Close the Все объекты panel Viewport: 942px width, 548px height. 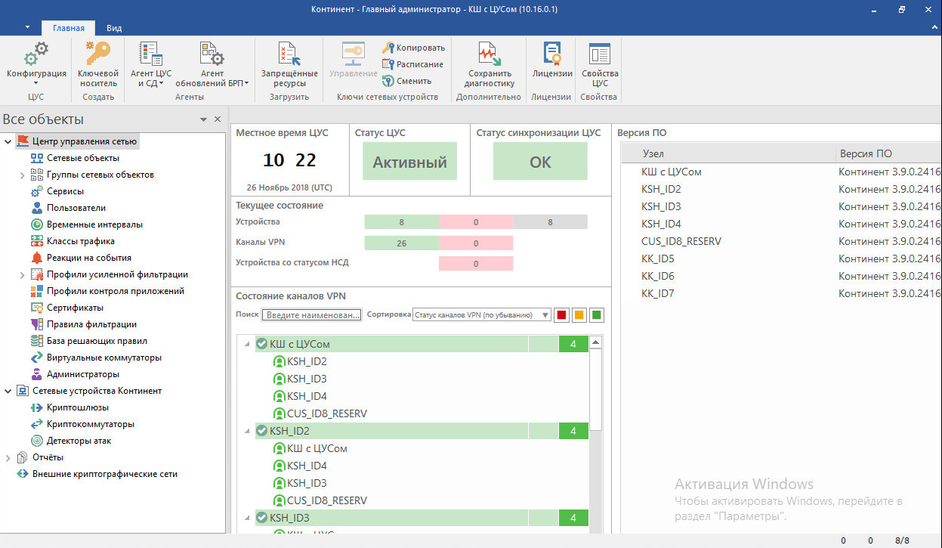pyautogui.click(x=218, y=119)
